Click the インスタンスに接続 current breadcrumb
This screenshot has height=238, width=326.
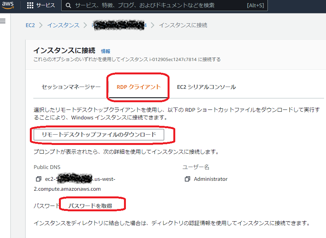coord(183,25)
